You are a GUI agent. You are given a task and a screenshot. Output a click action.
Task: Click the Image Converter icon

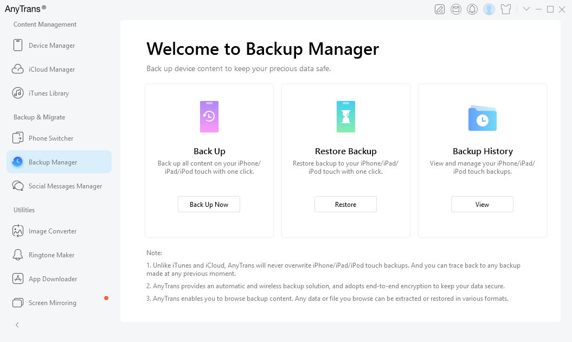click(x=18, y=231)
